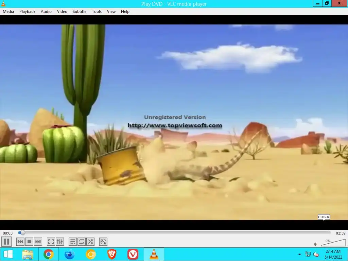Viewport: 348px width, 261px height.
Task: Click the VLC cone title bar icon
Action: [x=3, y=4]
